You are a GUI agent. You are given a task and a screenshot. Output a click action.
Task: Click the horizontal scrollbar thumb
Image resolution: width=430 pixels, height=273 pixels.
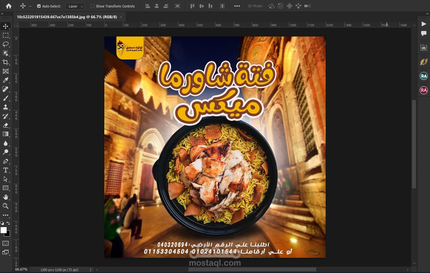(252, 270)
